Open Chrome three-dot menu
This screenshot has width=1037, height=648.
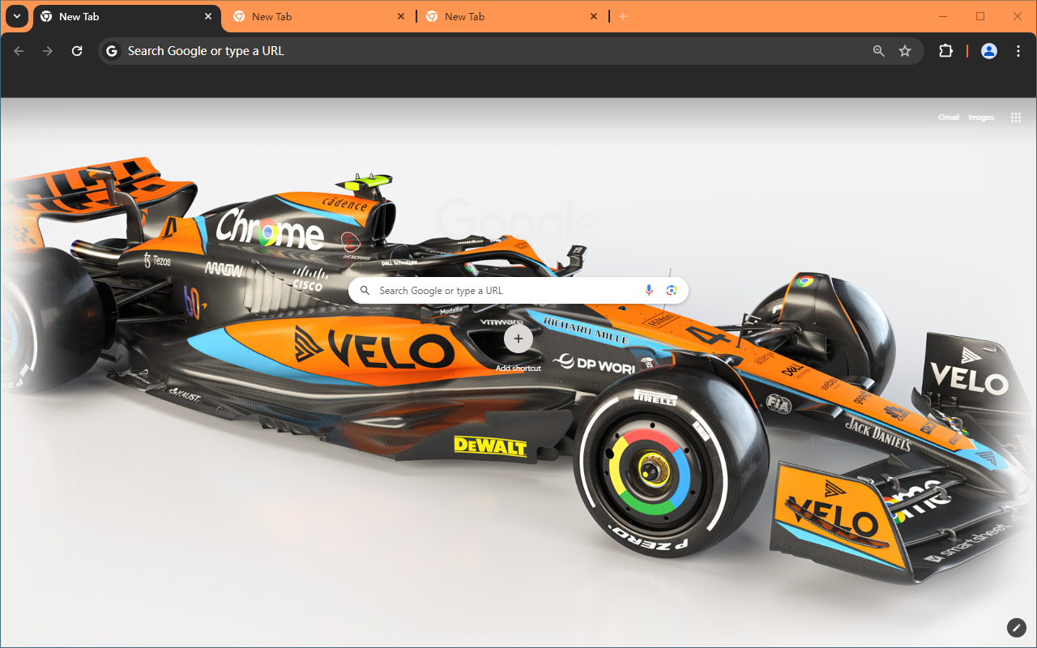coord(1018,51)
